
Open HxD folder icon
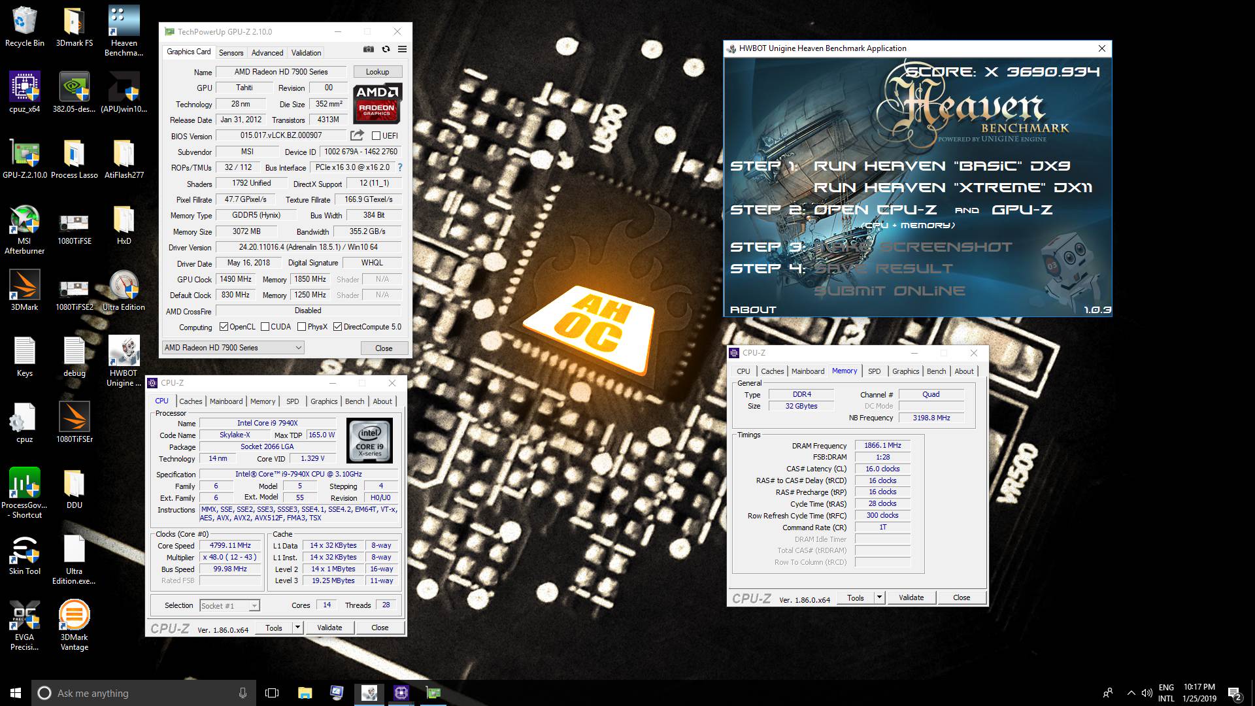[124, 224]
